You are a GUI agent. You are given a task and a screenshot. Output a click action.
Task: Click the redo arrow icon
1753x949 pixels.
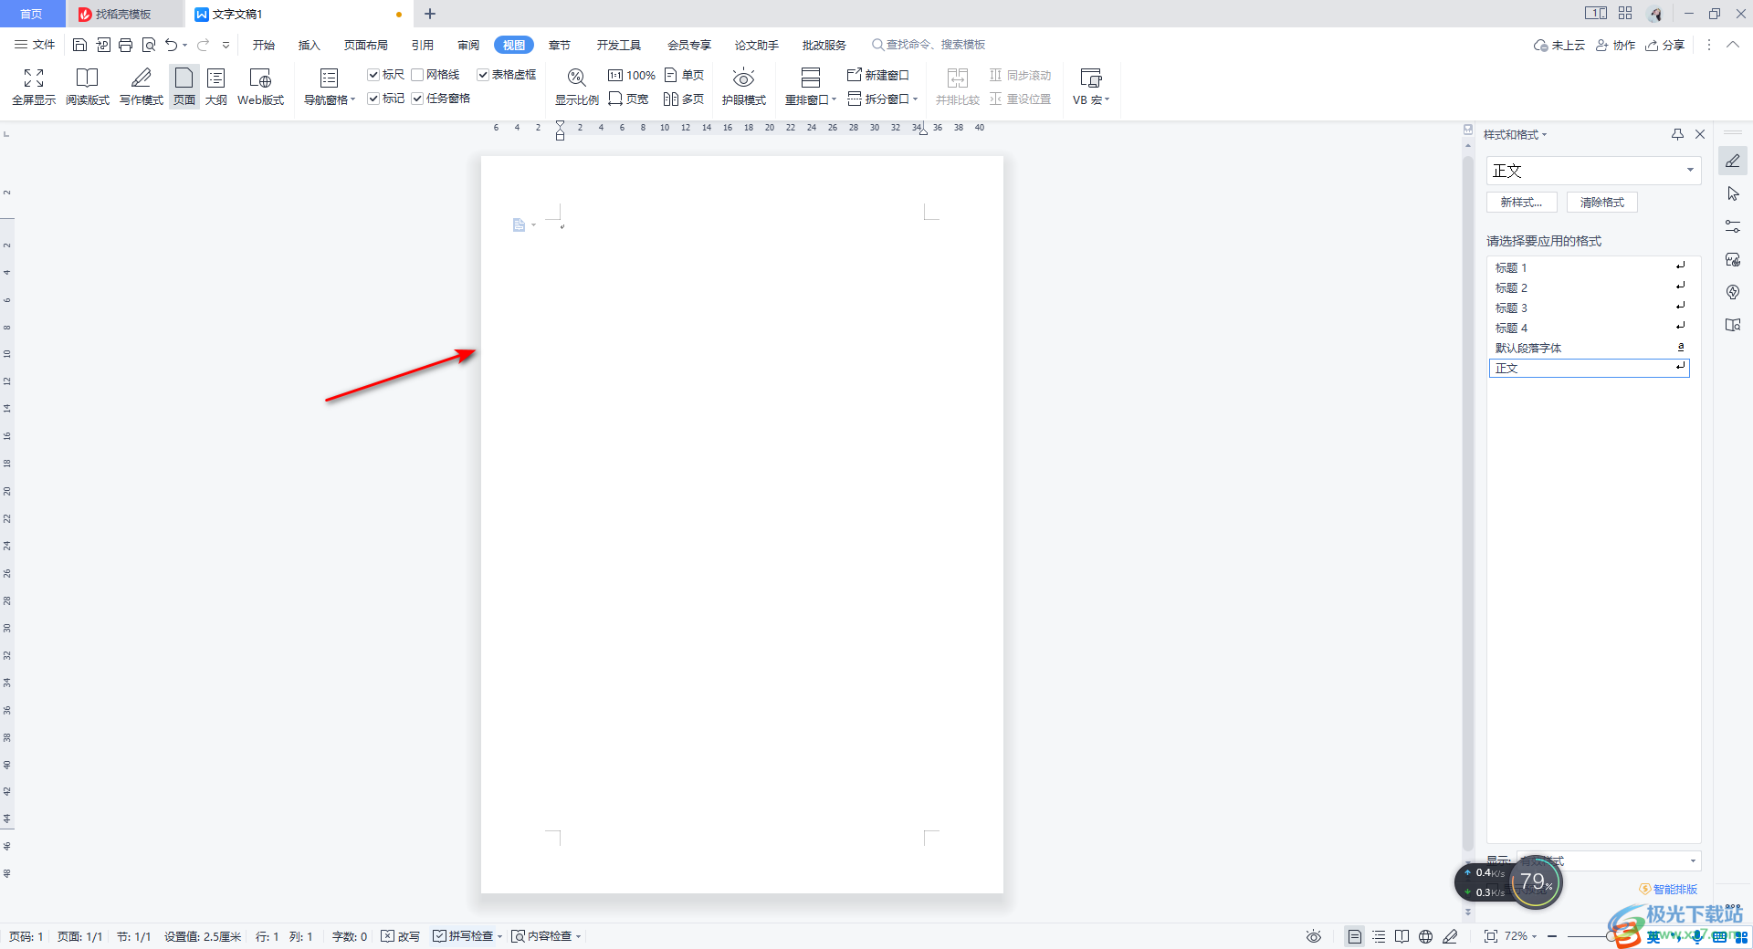click(x=203, y=45)
